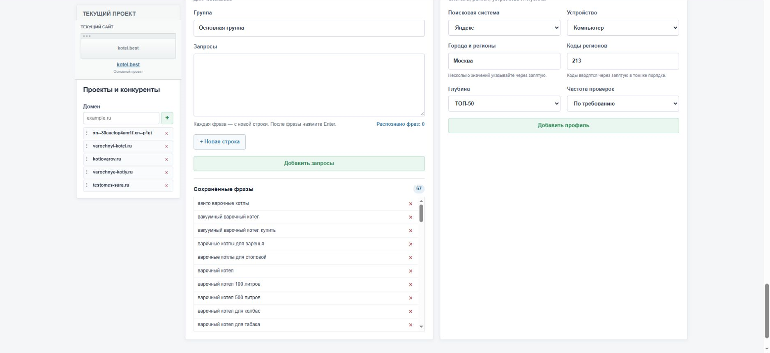This screenshot has height=353, width=770.
Task: Delete testomes-sura.ru domain with its X
Action: tap(166, 185)
